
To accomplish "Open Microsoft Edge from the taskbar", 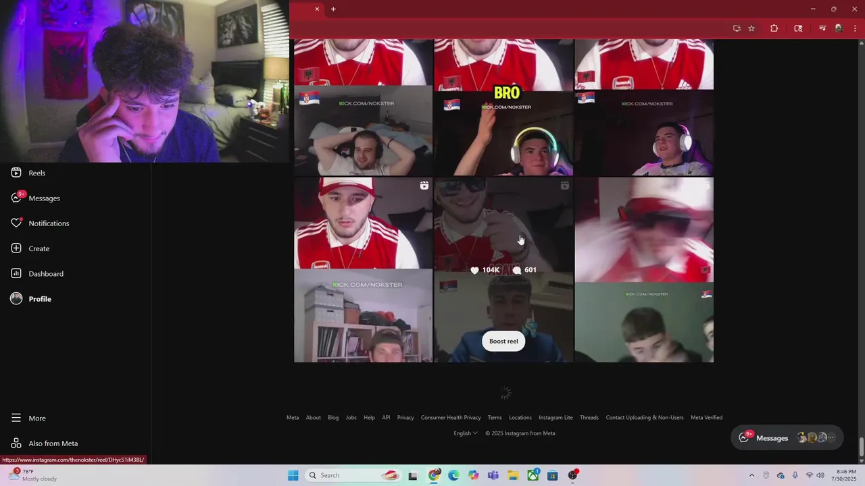I will [453, 475].
